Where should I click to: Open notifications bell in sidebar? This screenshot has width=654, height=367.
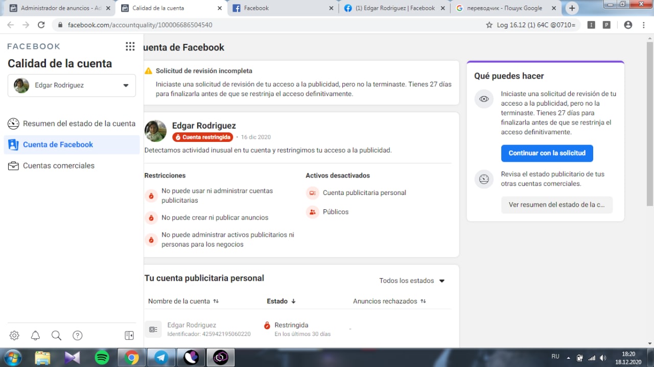[x=35, y=335]
